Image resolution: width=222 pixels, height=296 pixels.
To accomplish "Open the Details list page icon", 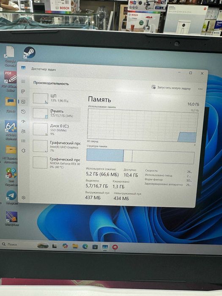I will [23, 141].
